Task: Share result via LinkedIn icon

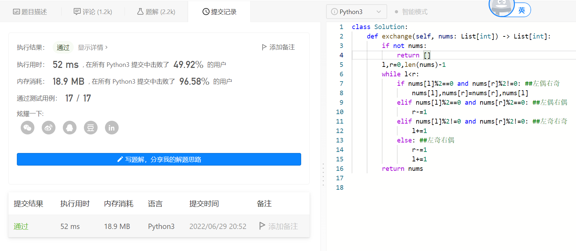Action: pyautogui.click(x=112, y=128)
